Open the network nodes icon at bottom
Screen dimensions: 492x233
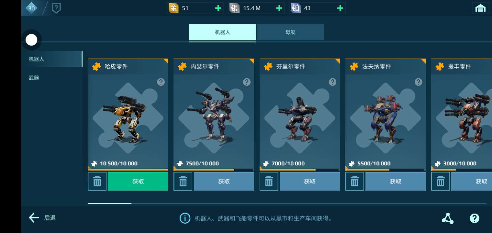[448, 218]
